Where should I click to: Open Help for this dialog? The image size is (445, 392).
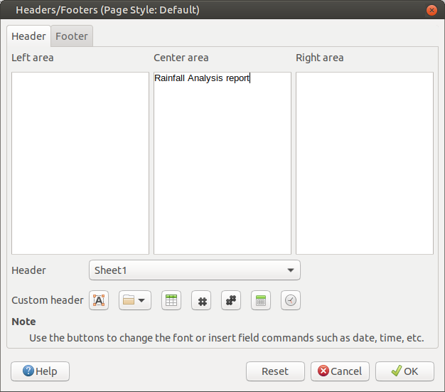click(40, 371)
